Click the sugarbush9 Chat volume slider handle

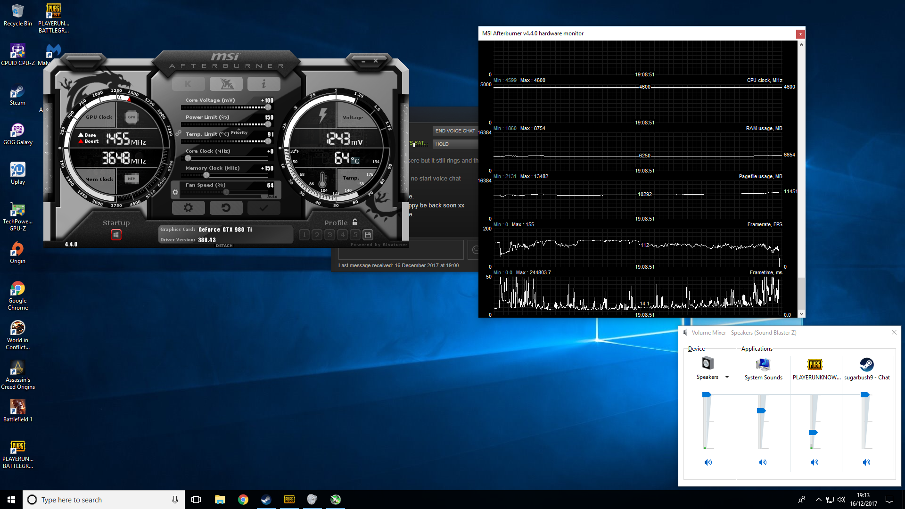tap(865, 395)
